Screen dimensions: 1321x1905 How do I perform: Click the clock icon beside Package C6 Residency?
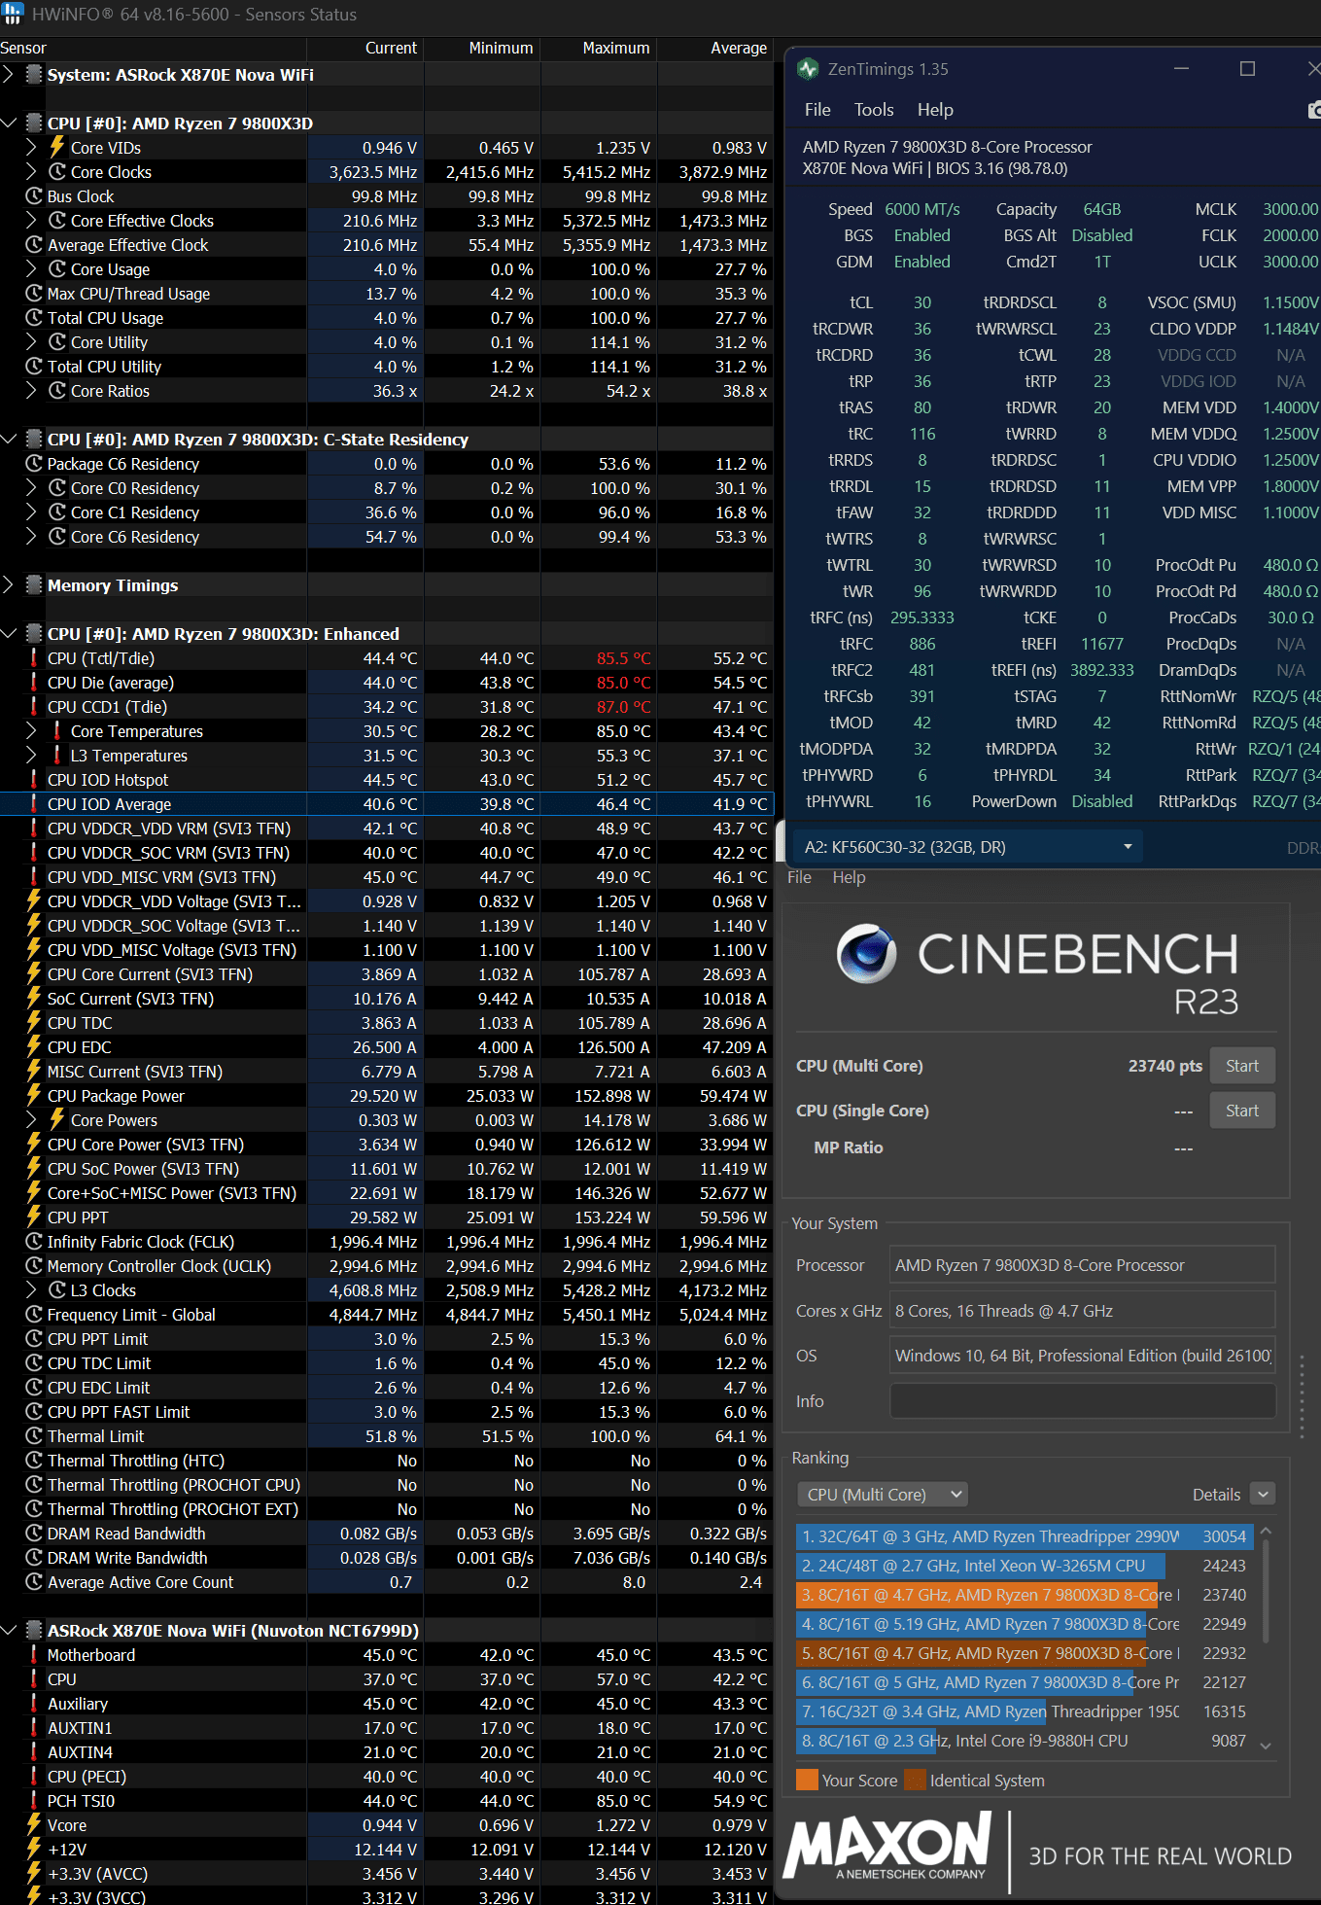(x=34, y=463)
